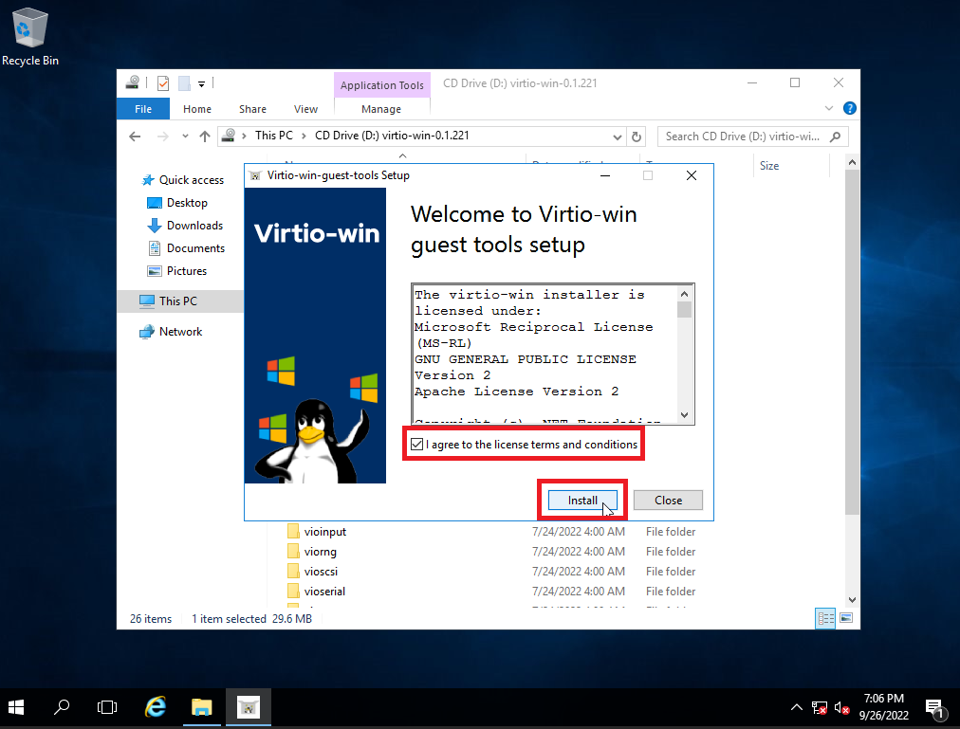The image size is (960, 729).
Task: Expand the ribbon with the chevron
Action: click(x=829, y=108)
